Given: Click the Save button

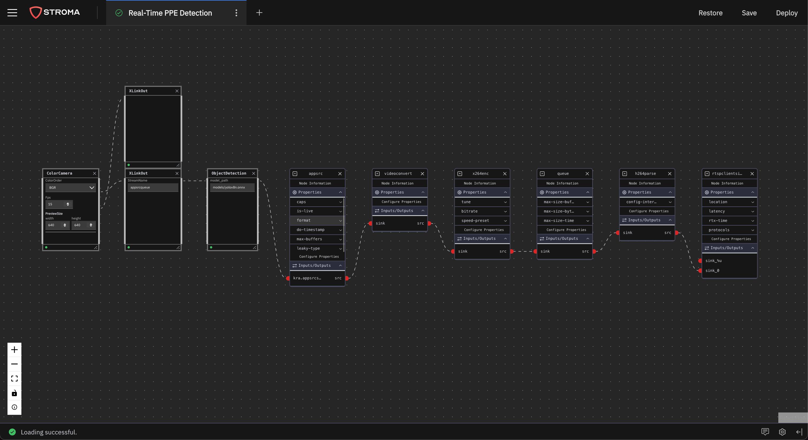Looking at the screenshot, I should tap(749, 13).
